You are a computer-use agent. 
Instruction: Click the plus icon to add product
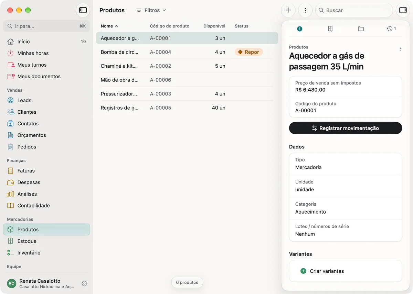(288, 10)
